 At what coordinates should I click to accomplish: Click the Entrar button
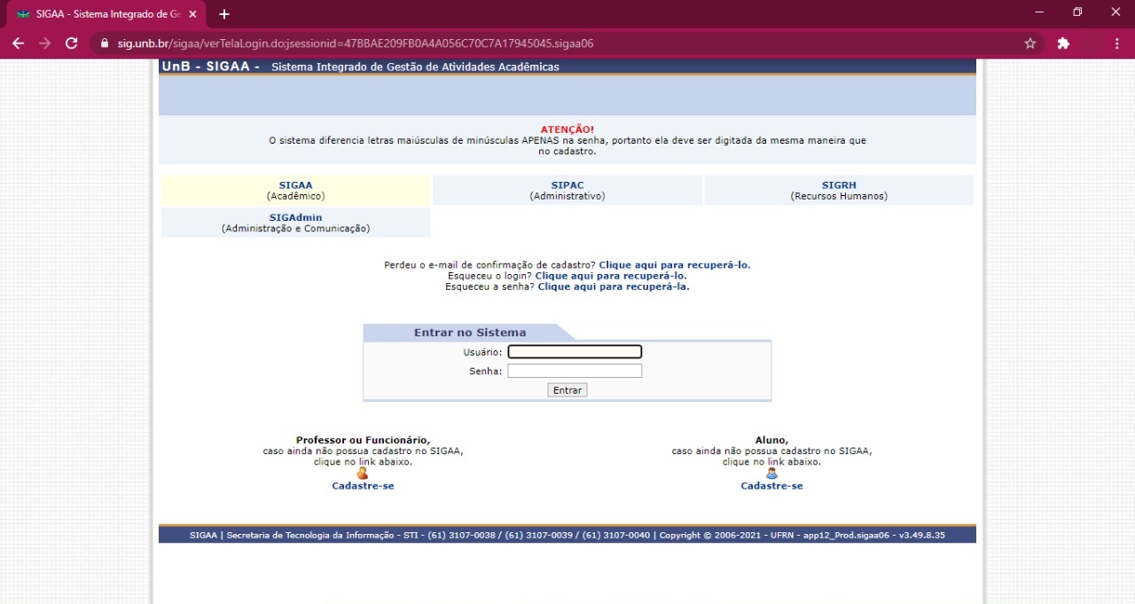[x=567, y=390]
